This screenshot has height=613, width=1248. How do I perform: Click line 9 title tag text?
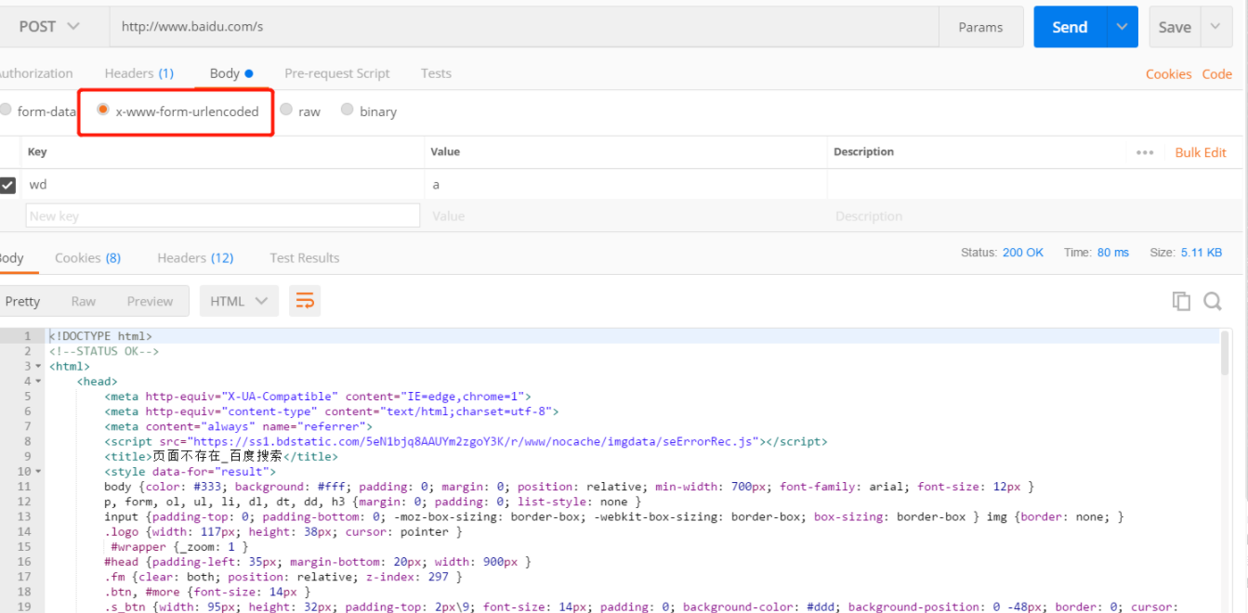click(221, 457)
